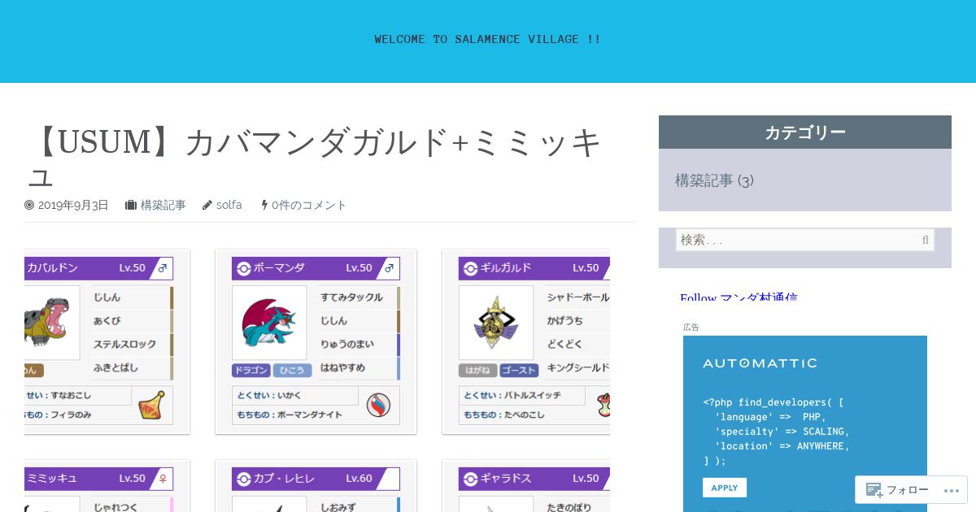This screenshot has height=512, width=976.
Task: Open the 0件のコメント comments link
Action: point(309,206)
